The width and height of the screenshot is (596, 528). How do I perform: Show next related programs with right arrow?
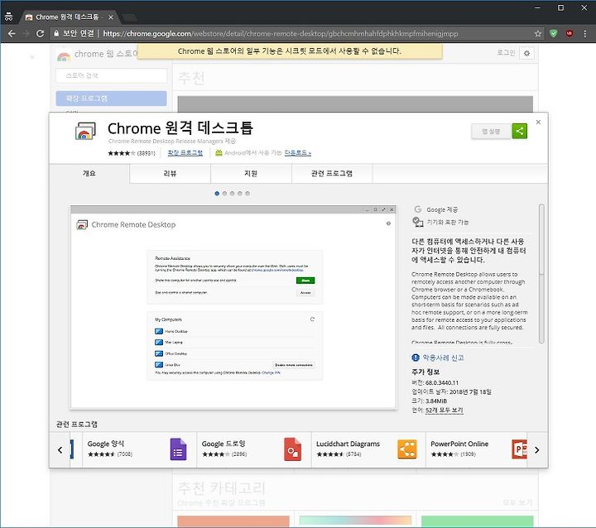[x=536, y=449]
